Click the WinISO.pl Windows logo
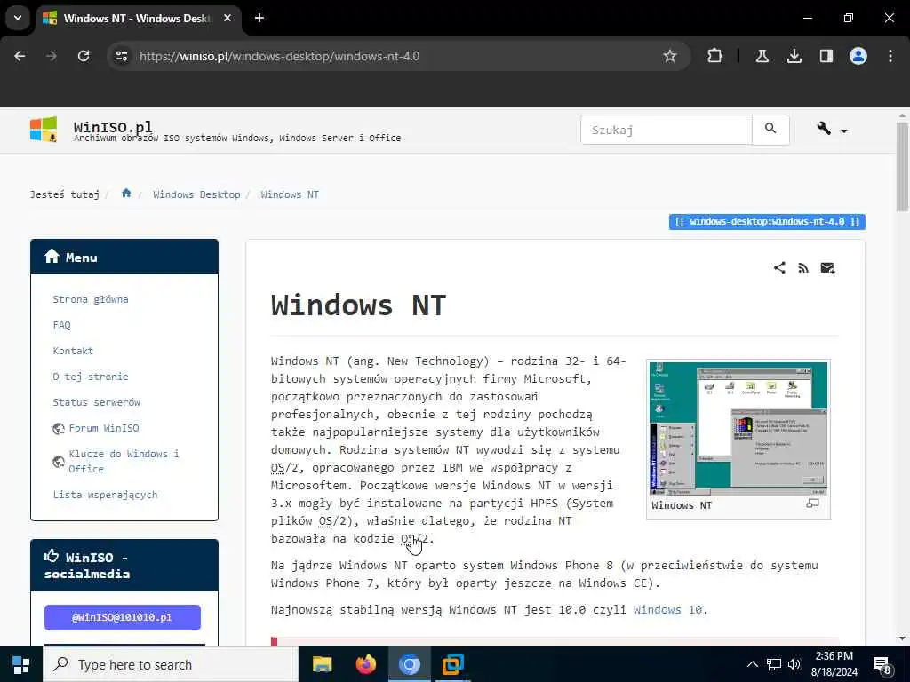 [44, 130]
